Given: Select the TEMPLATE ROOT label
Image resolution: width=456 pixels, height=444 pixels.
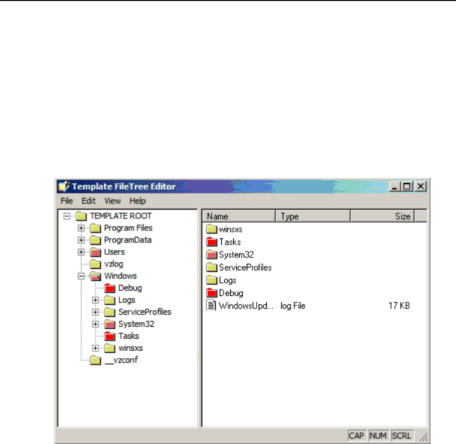Looking at the screenshot, I should [121, 216].
